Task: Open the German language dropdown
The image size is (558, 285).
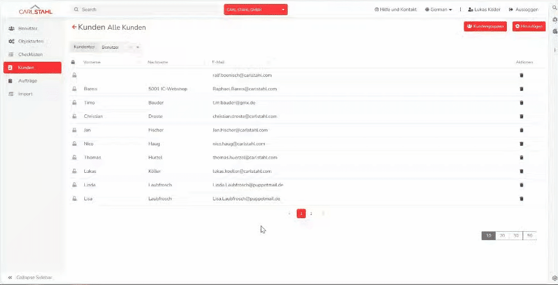Action: point(438,10)
